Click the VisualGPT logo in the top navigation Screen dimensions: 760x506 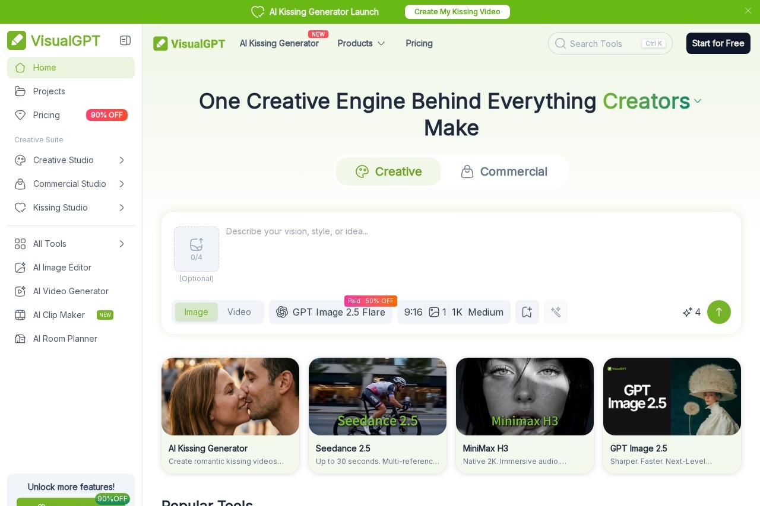pos(189,43)
